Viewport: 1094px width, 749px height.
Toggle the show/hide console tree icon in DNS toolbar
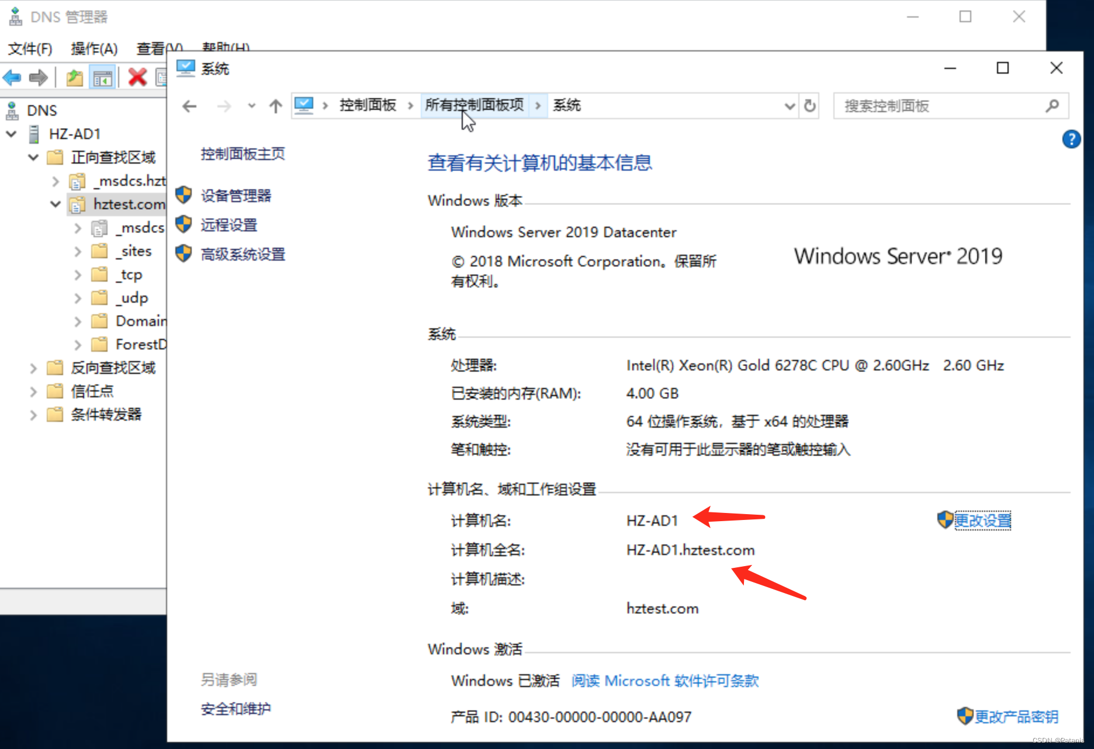102,78
